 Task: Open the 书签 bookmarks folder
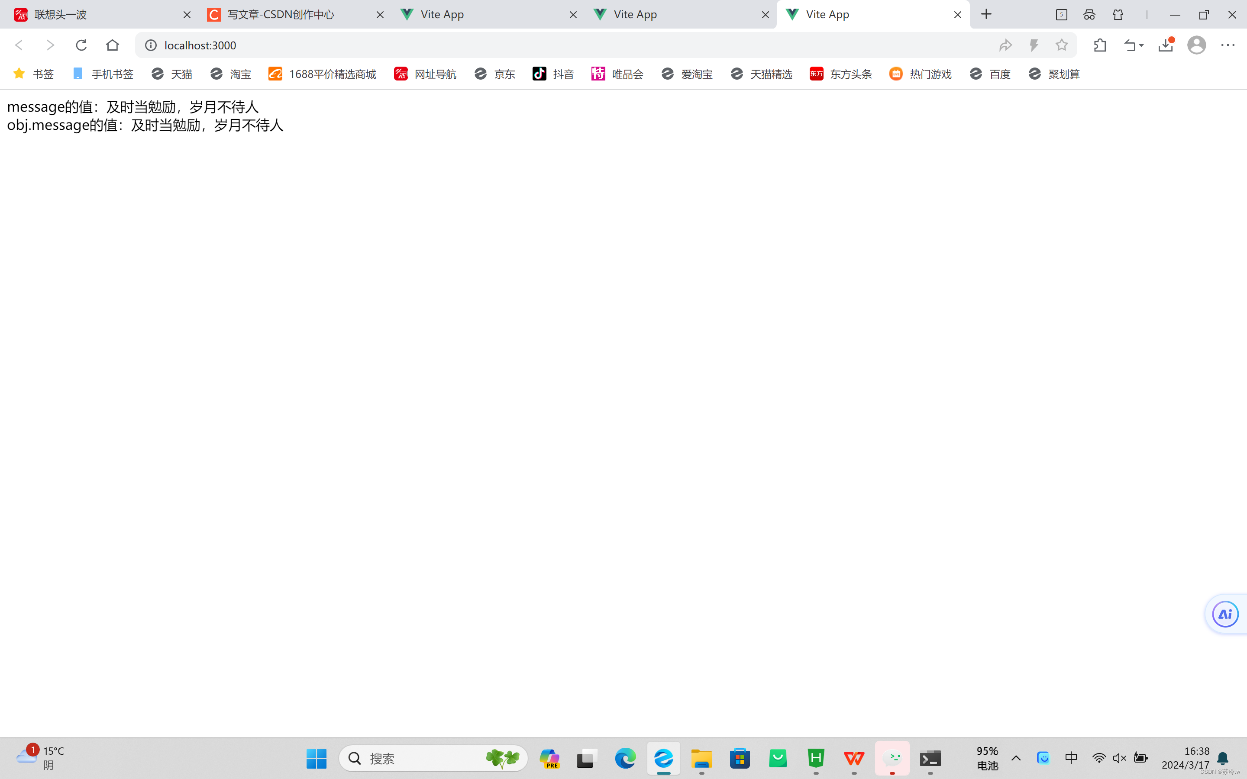(x=33, y=74)
